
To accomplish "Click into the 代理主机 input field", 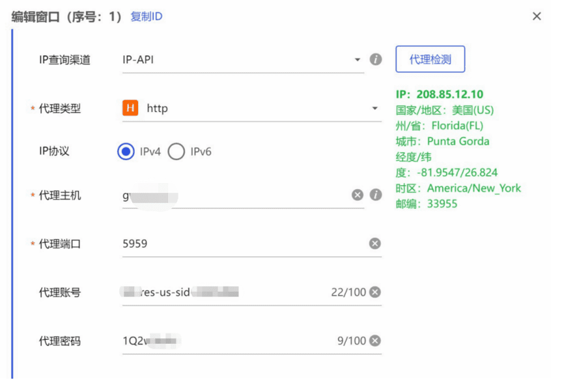I will pyautogui.click(x=234, y=195).
